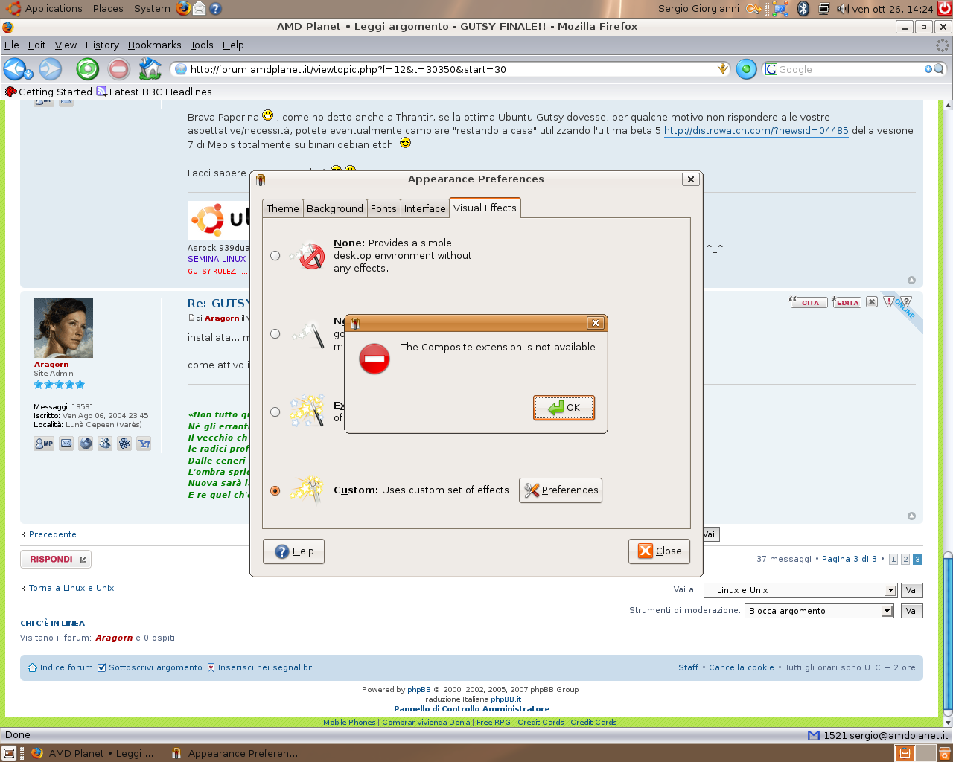Open the search engine selector dropdown
Screen dimensions: 953x762
pyautogui.click(x=771, y=69)
